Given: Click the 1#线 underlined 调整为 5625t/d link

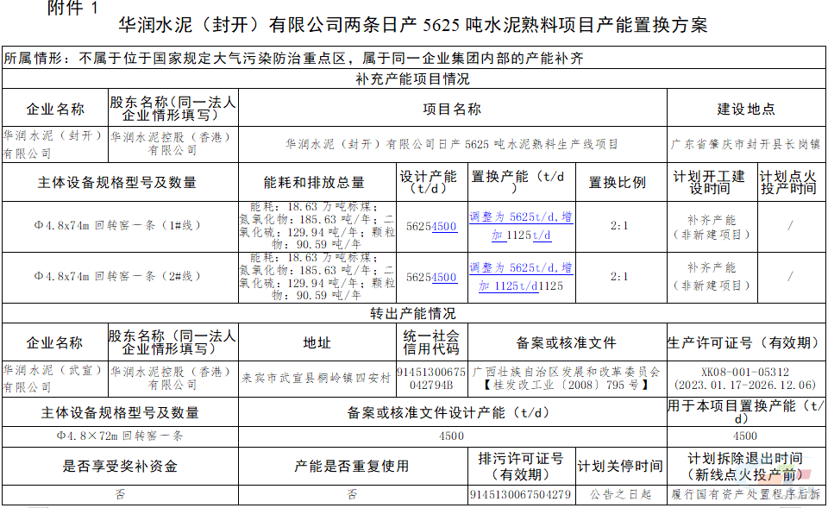Looking at the screenshot, I should coord(520,216).
